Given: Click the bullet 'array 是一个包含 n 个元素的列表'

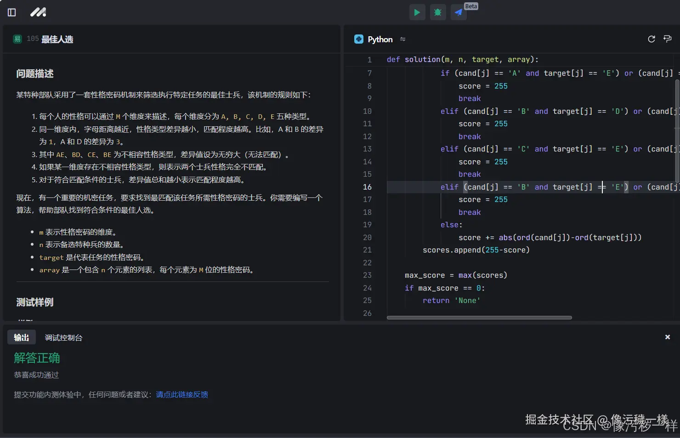Looking at the screenshot, I should tap(147, 270).
